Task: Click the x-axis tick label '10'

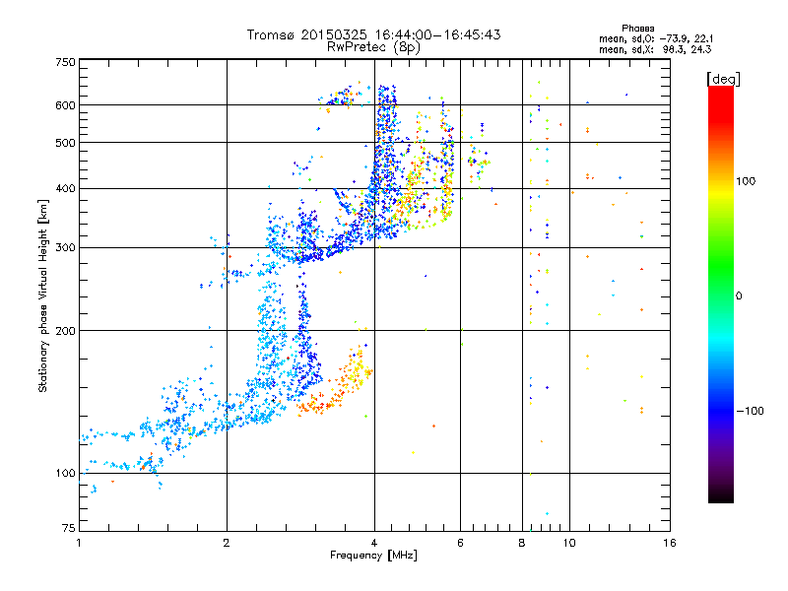Action: point(569,543)
